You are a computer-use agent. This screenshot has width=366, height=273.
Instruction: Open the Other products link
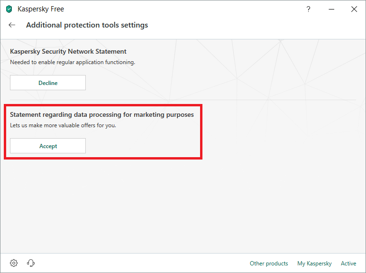(269, 264)
